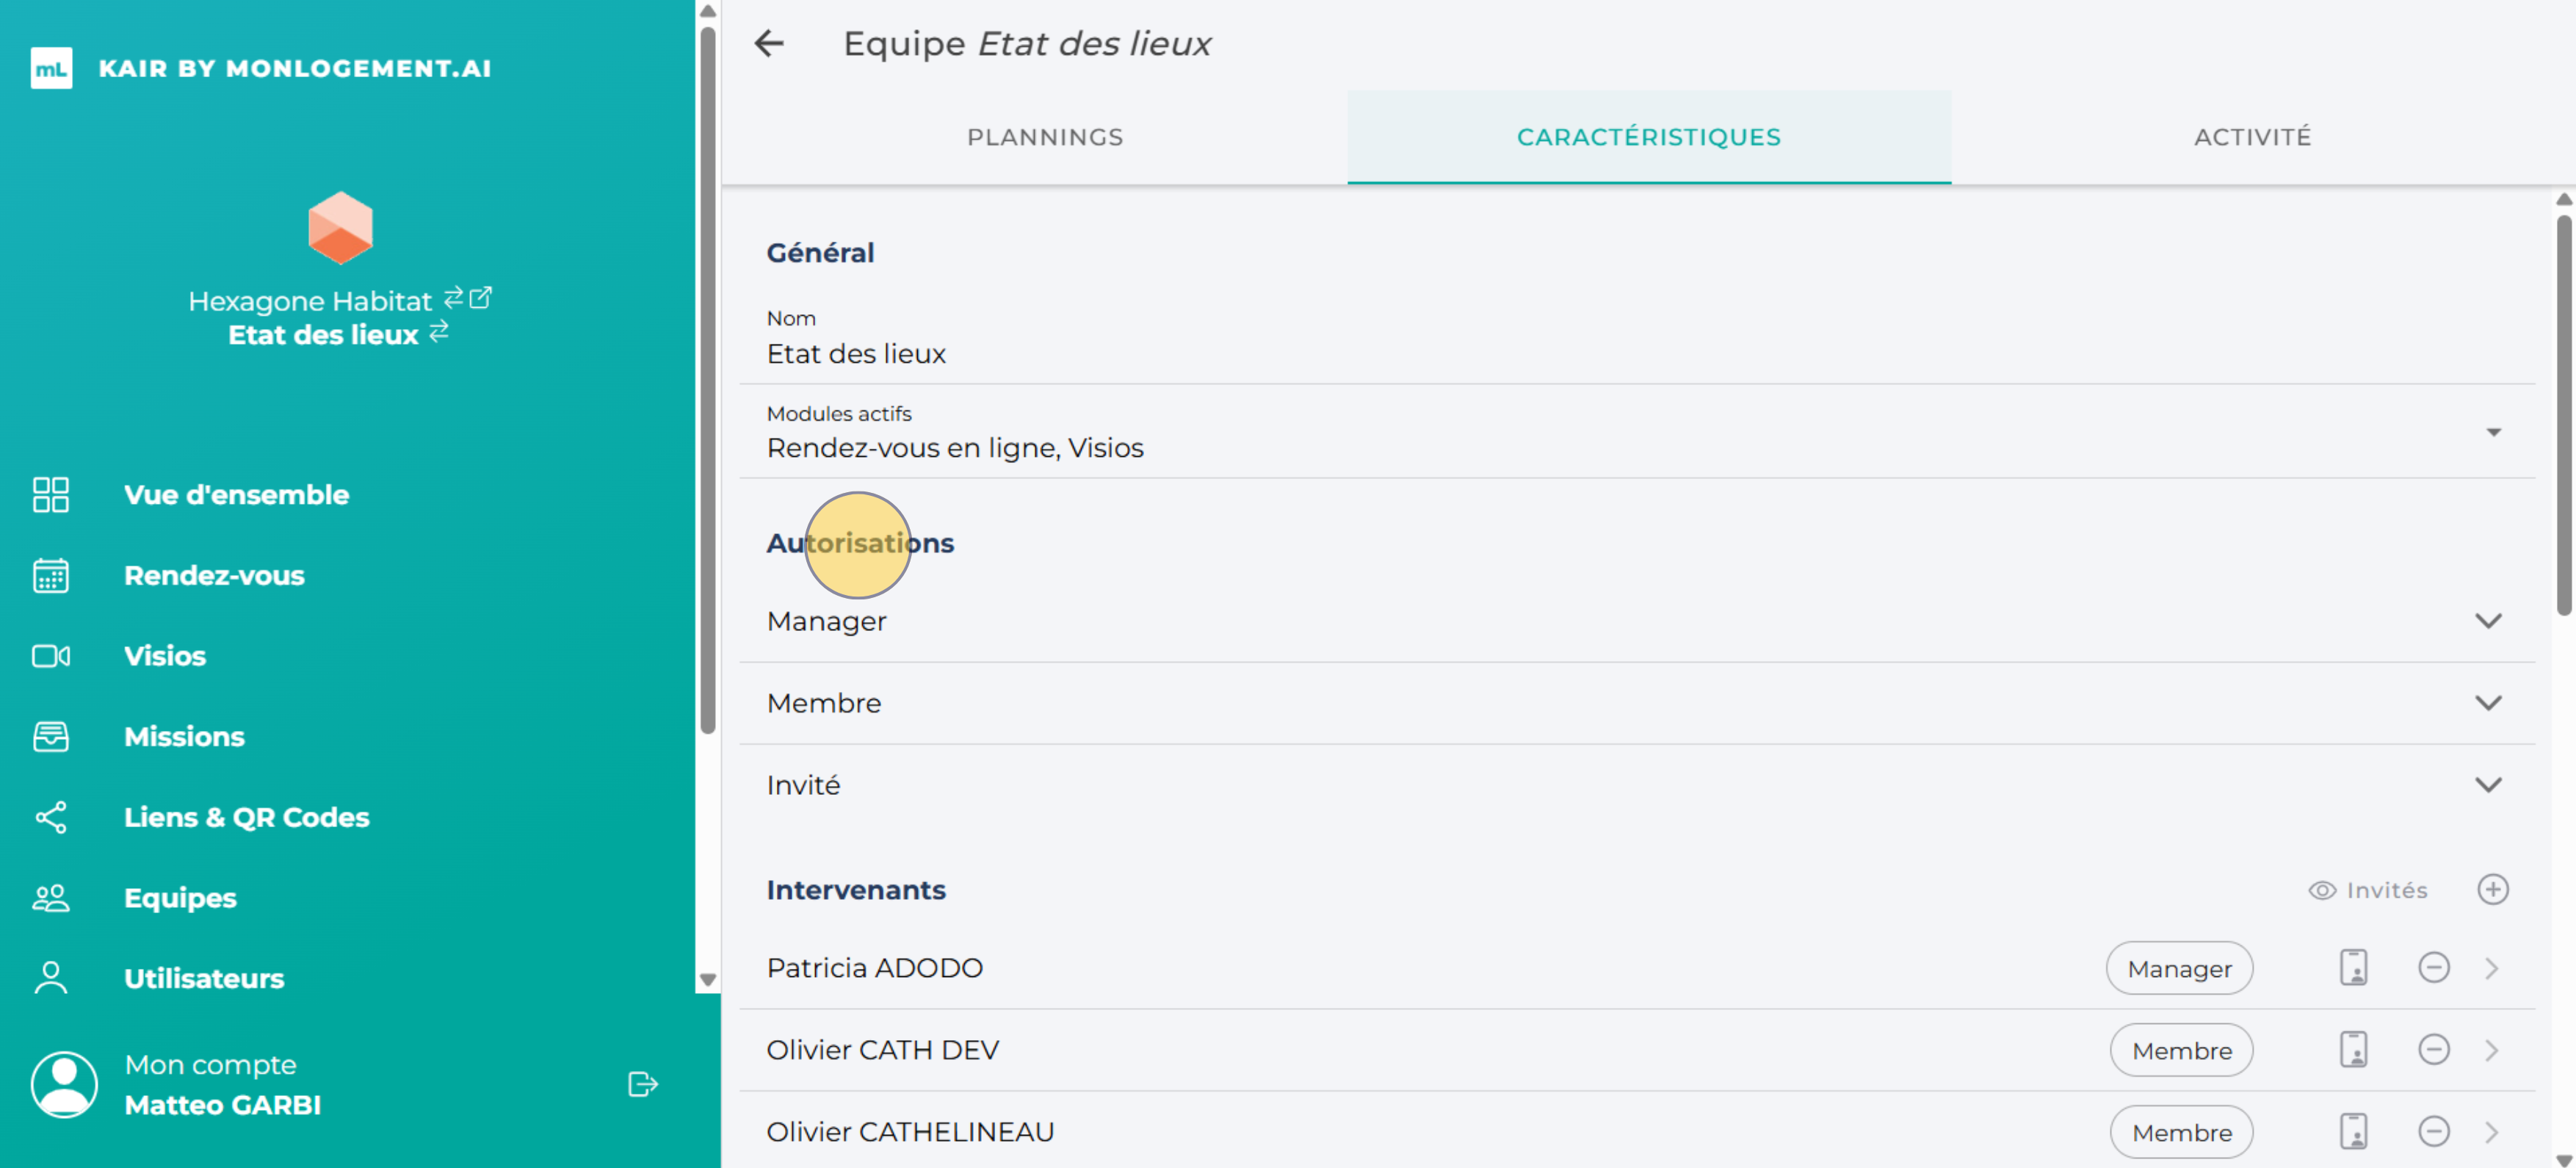
Task: Switch team via arrows beside Etat des lieux
Action: [x=439, y=332]
